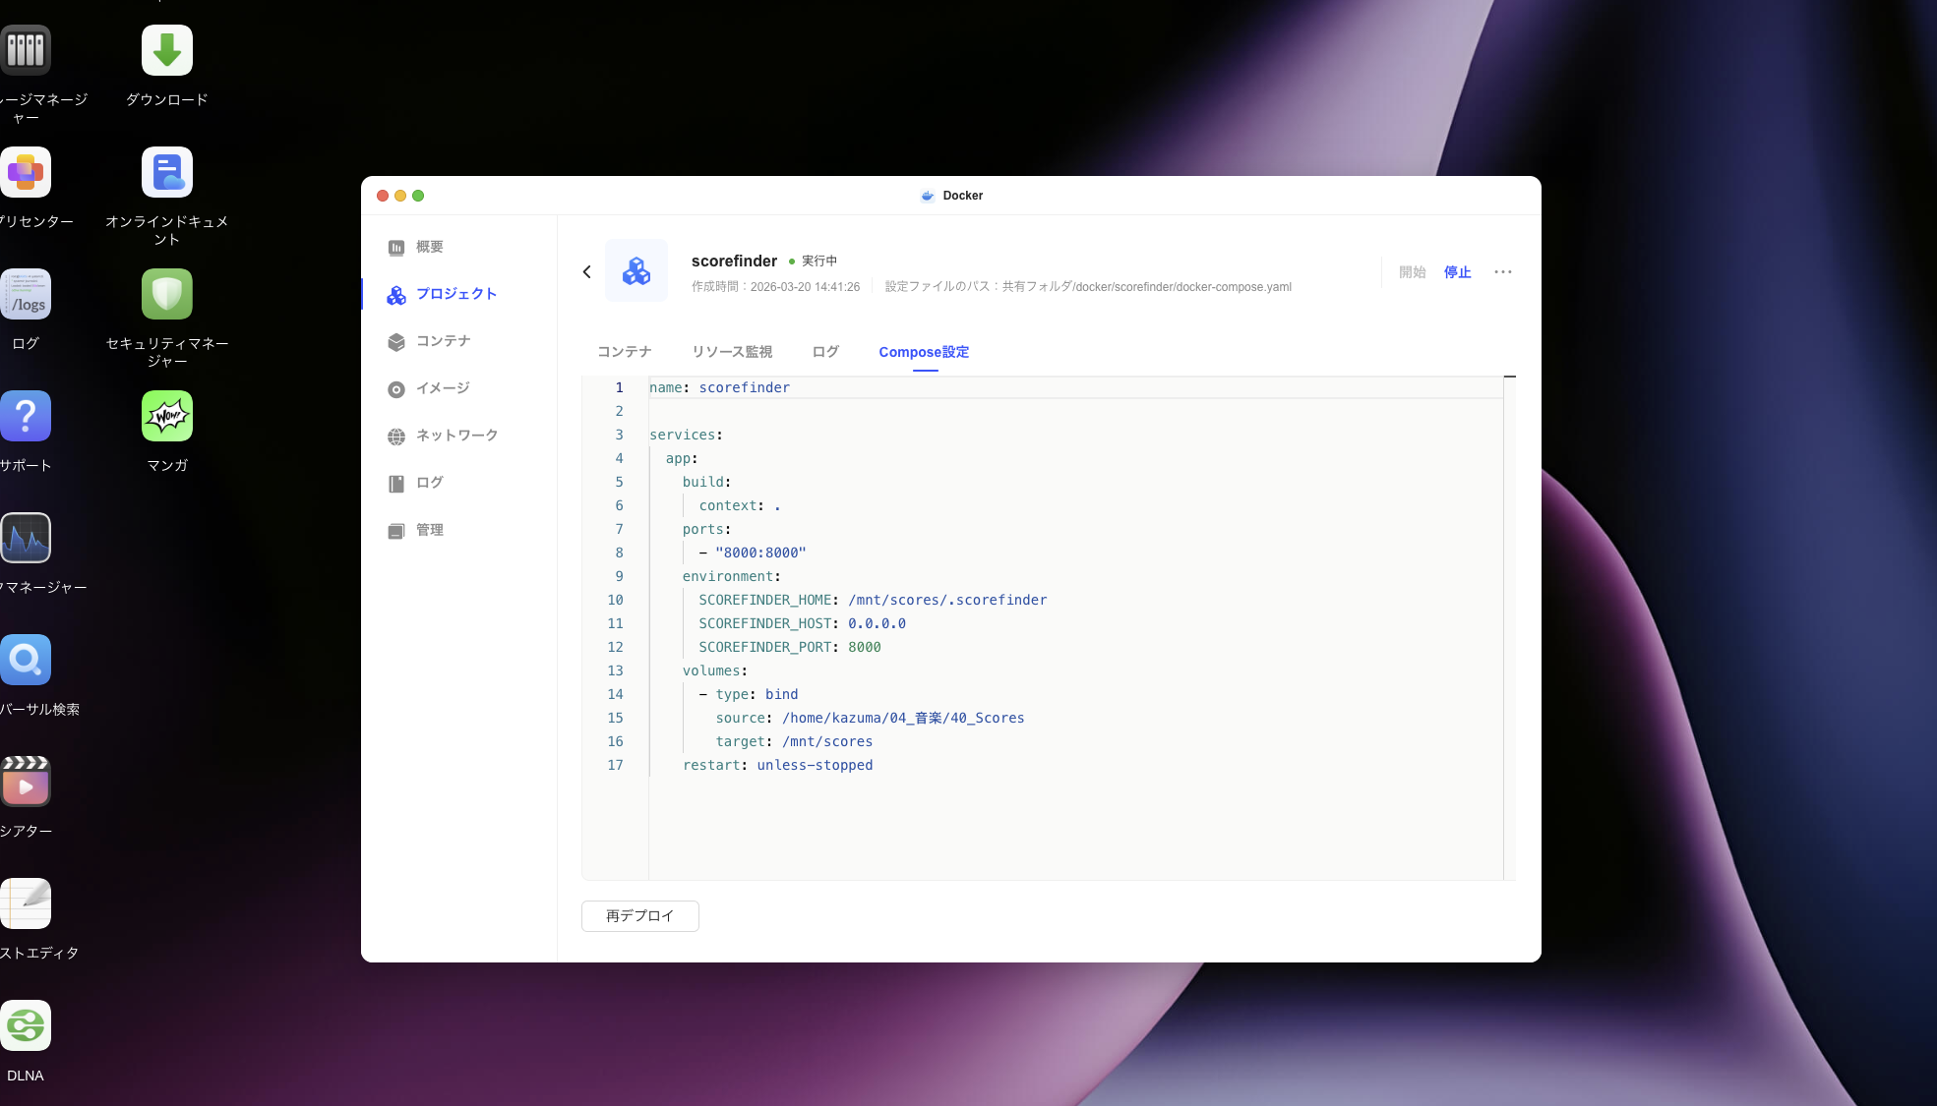This screenshot has height=1106, width=1937.
Task: Switch to the コンテナ tab
Action: pyautogui.click(x=624, y=352)
